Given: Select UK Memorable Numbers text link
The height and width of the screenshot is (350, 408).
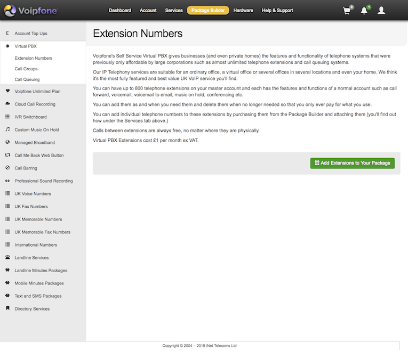Looking at the screenshot, I should (x=38, y=219).
